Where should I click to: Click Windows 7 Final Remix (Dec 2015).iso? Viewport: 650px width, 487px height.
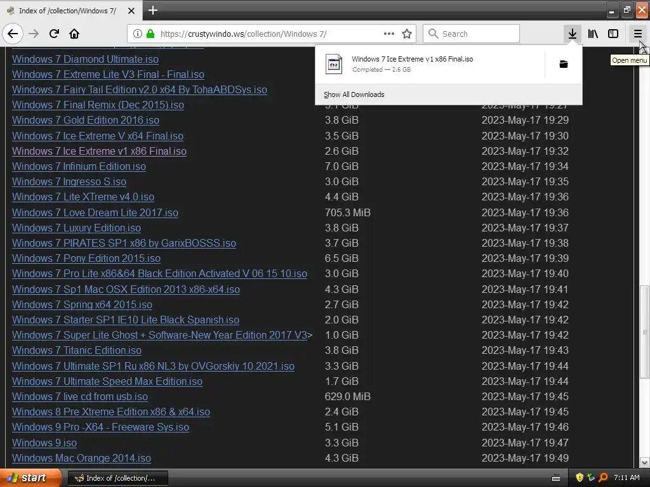(98, 105)
